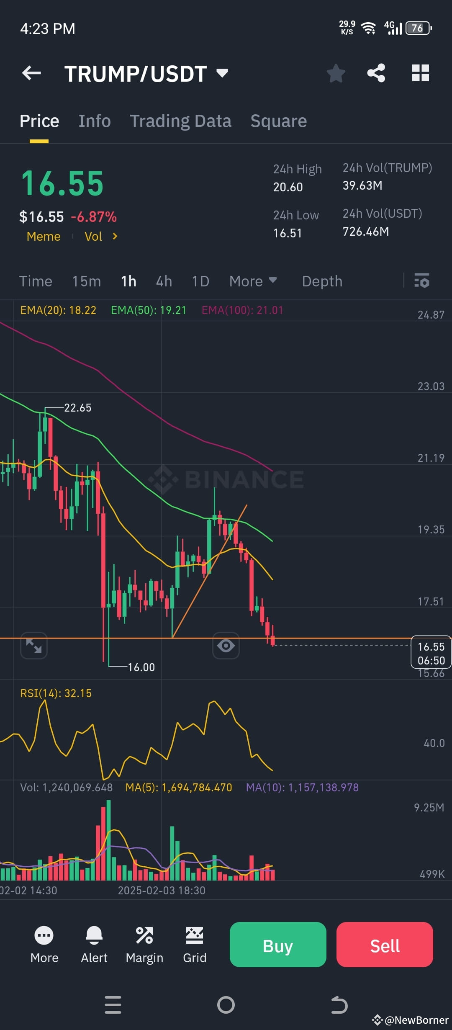The image size is (452, 1030).
Task: Select the 4h timeframe
Action: [x=164, y=281]
